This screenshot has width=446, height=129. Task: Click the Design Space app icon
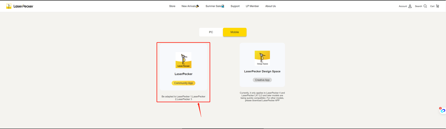pyautogui.click(x=262, y=58)
